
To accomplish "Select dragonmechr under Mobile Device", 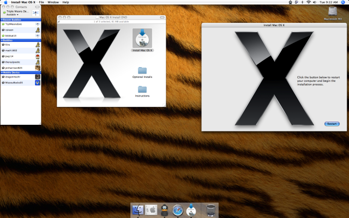I will 21,77.
